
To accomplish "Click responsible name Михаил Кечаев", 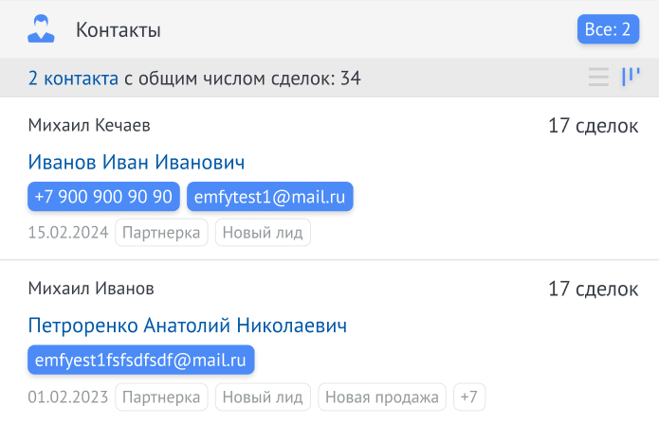I will pos(89,125).
